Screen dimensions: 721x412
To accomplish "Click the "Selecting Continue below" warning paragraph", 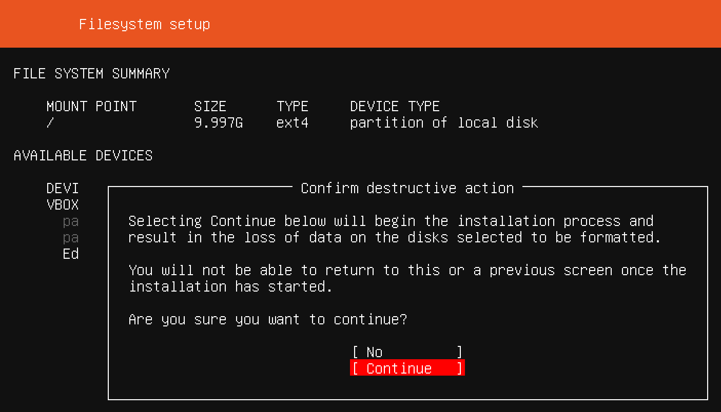I will click(394, 229).
